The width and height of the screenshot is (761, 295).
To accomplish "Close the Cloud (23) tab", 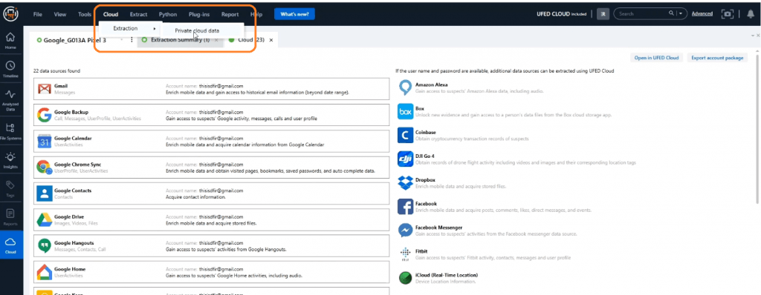I will point(271,40).
